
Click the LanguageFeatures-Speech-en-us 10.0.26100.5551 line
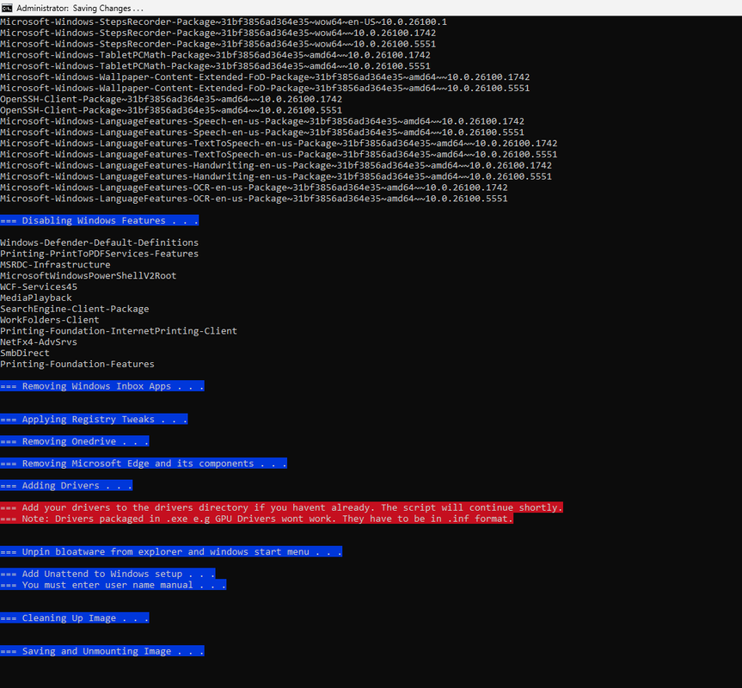pyautogui.click(x=262, y=132)
